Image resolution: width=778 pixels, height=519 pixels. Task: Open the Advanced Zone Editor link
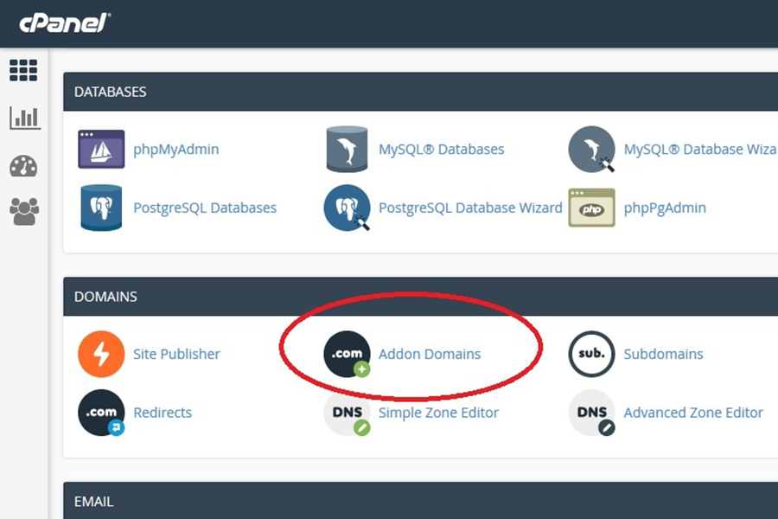point(693,413)
